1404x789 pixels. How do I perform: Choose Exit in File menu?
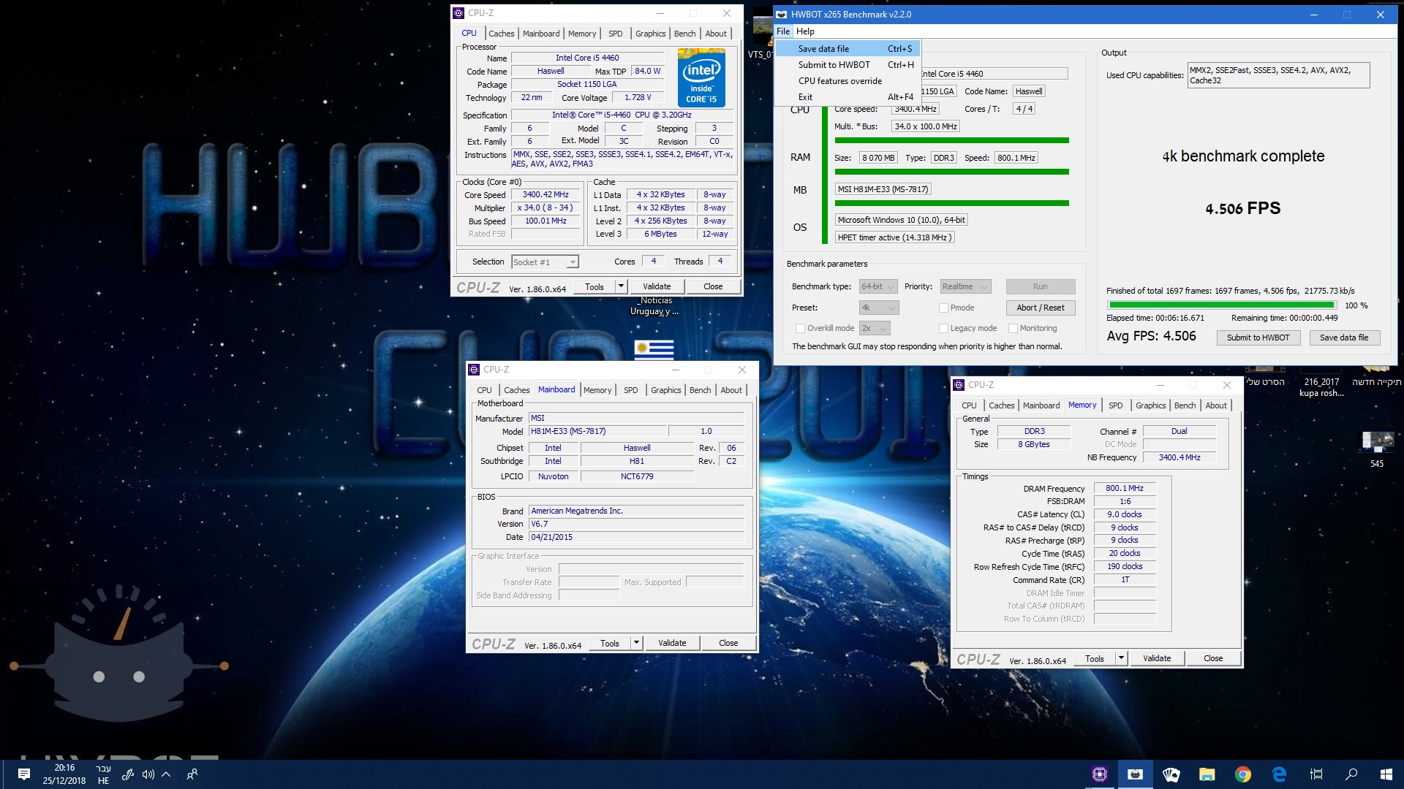coord(848,97)
